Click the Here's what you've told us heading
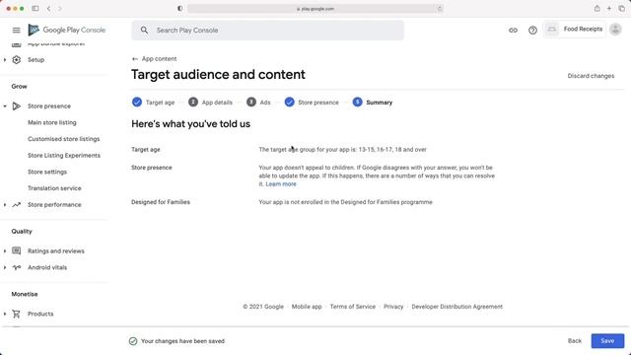The height and width of the screenshot is (355, 631). click(190, 124)
